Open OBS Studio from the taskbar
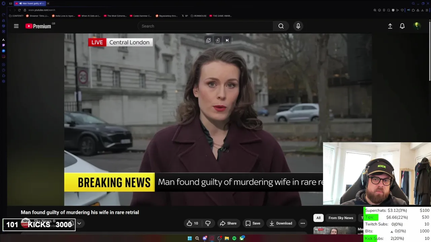Viewport: 431px width, 242px height. (x=220, y=238)
